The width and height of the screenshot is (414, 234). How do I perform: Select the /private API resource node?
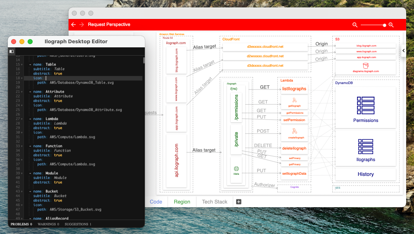pos(237,139)
